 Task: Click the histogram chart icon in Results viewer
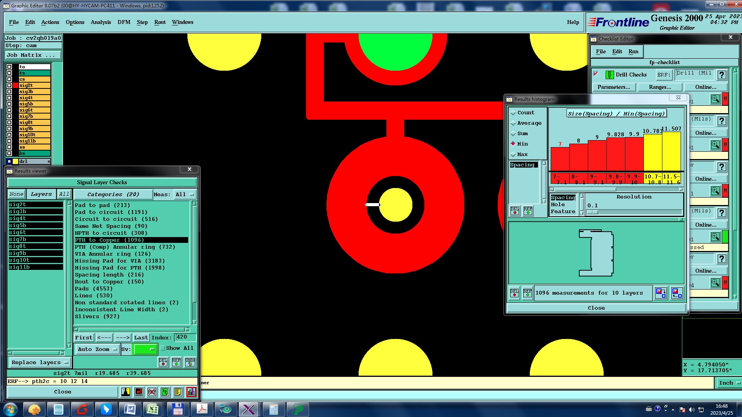(191, 392)
